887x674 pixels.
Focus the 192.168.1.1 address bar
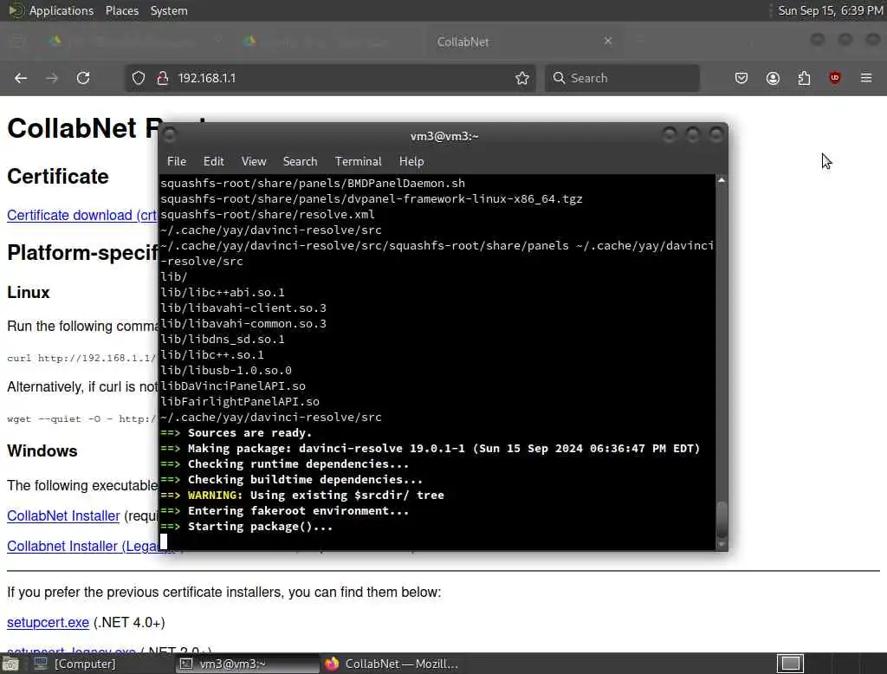(x=330, y=78)
